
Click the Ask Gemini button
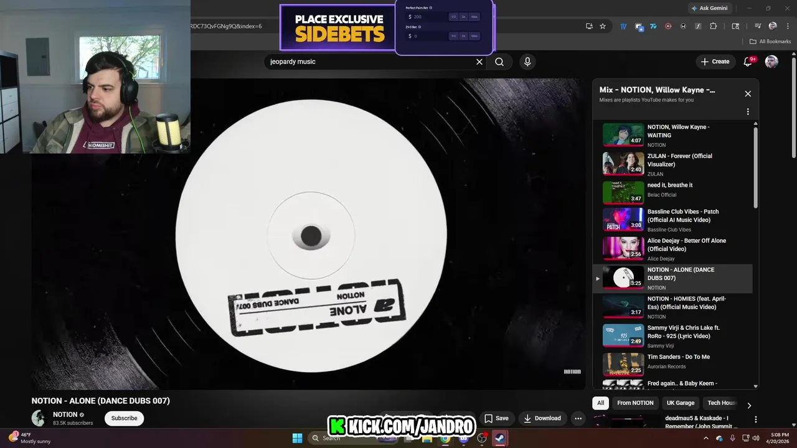coord(709,8)
